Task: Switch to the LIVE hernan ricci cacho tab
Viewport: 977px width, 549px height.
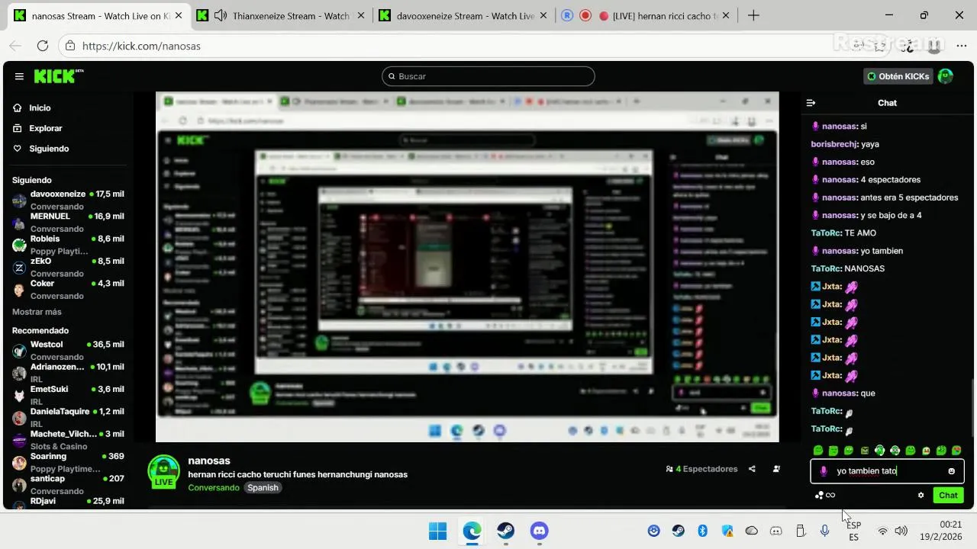Action: tap(646, 15)
